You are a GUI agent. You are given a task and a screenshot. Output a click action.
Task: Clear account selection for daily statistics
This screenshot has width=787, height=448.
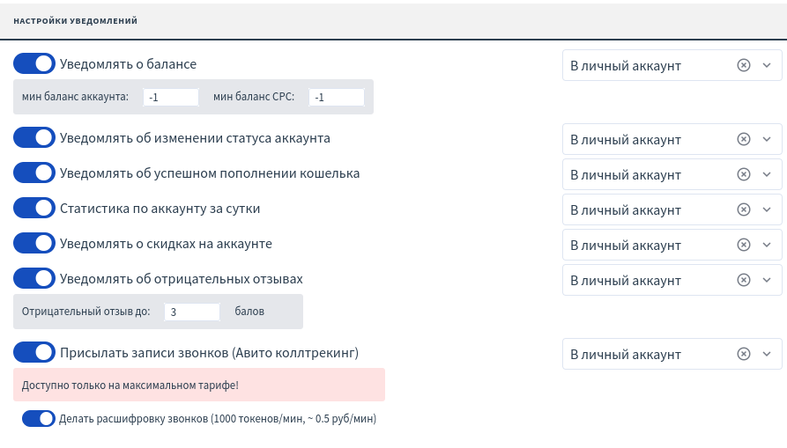pos(743,209)
